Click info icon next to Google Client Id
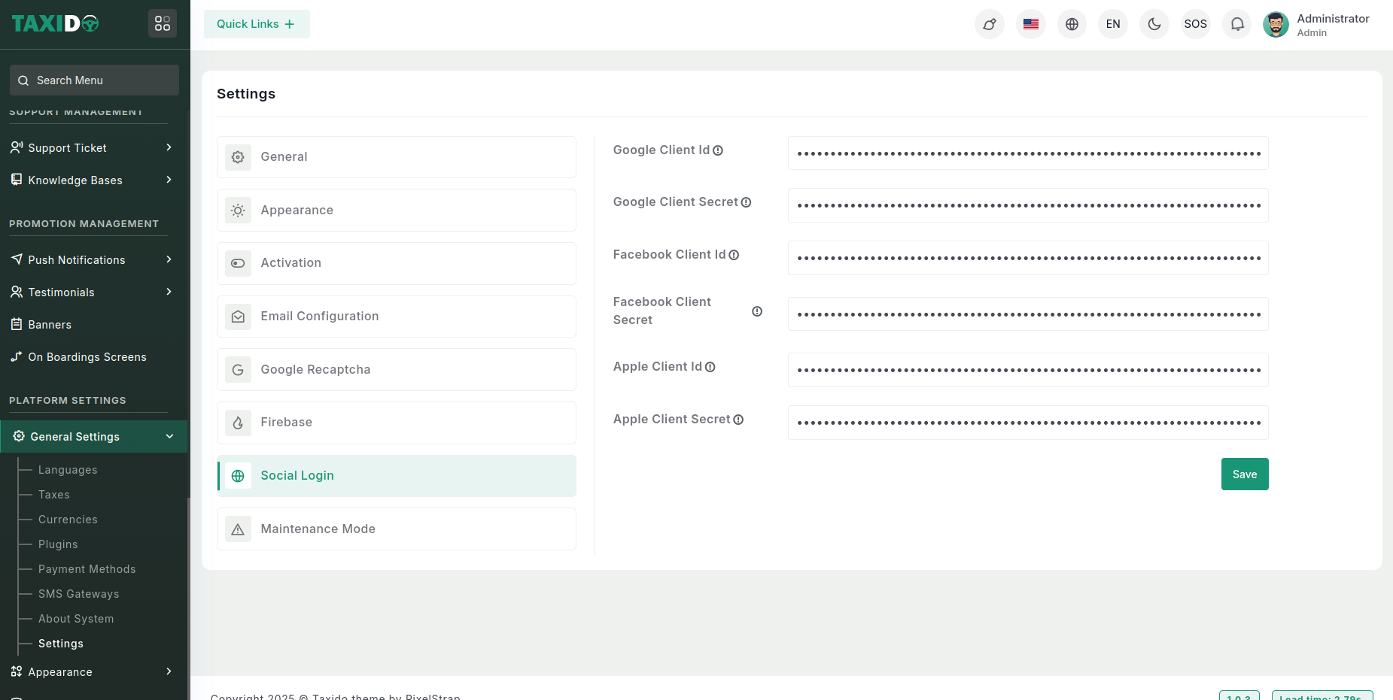The height and width of the screenshot is (700, 1393). click(718, 150)
